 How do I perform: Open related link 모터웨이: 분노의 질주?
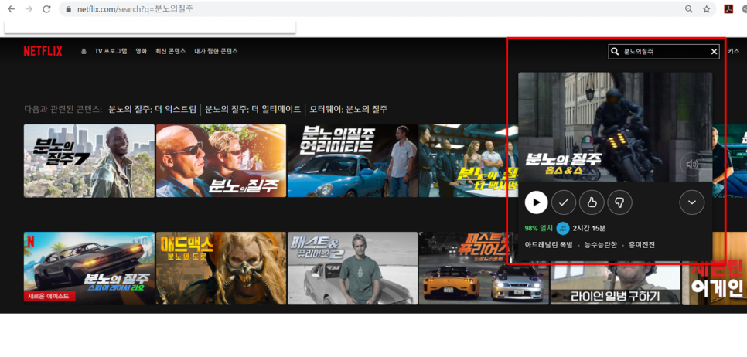coord(349,109)
